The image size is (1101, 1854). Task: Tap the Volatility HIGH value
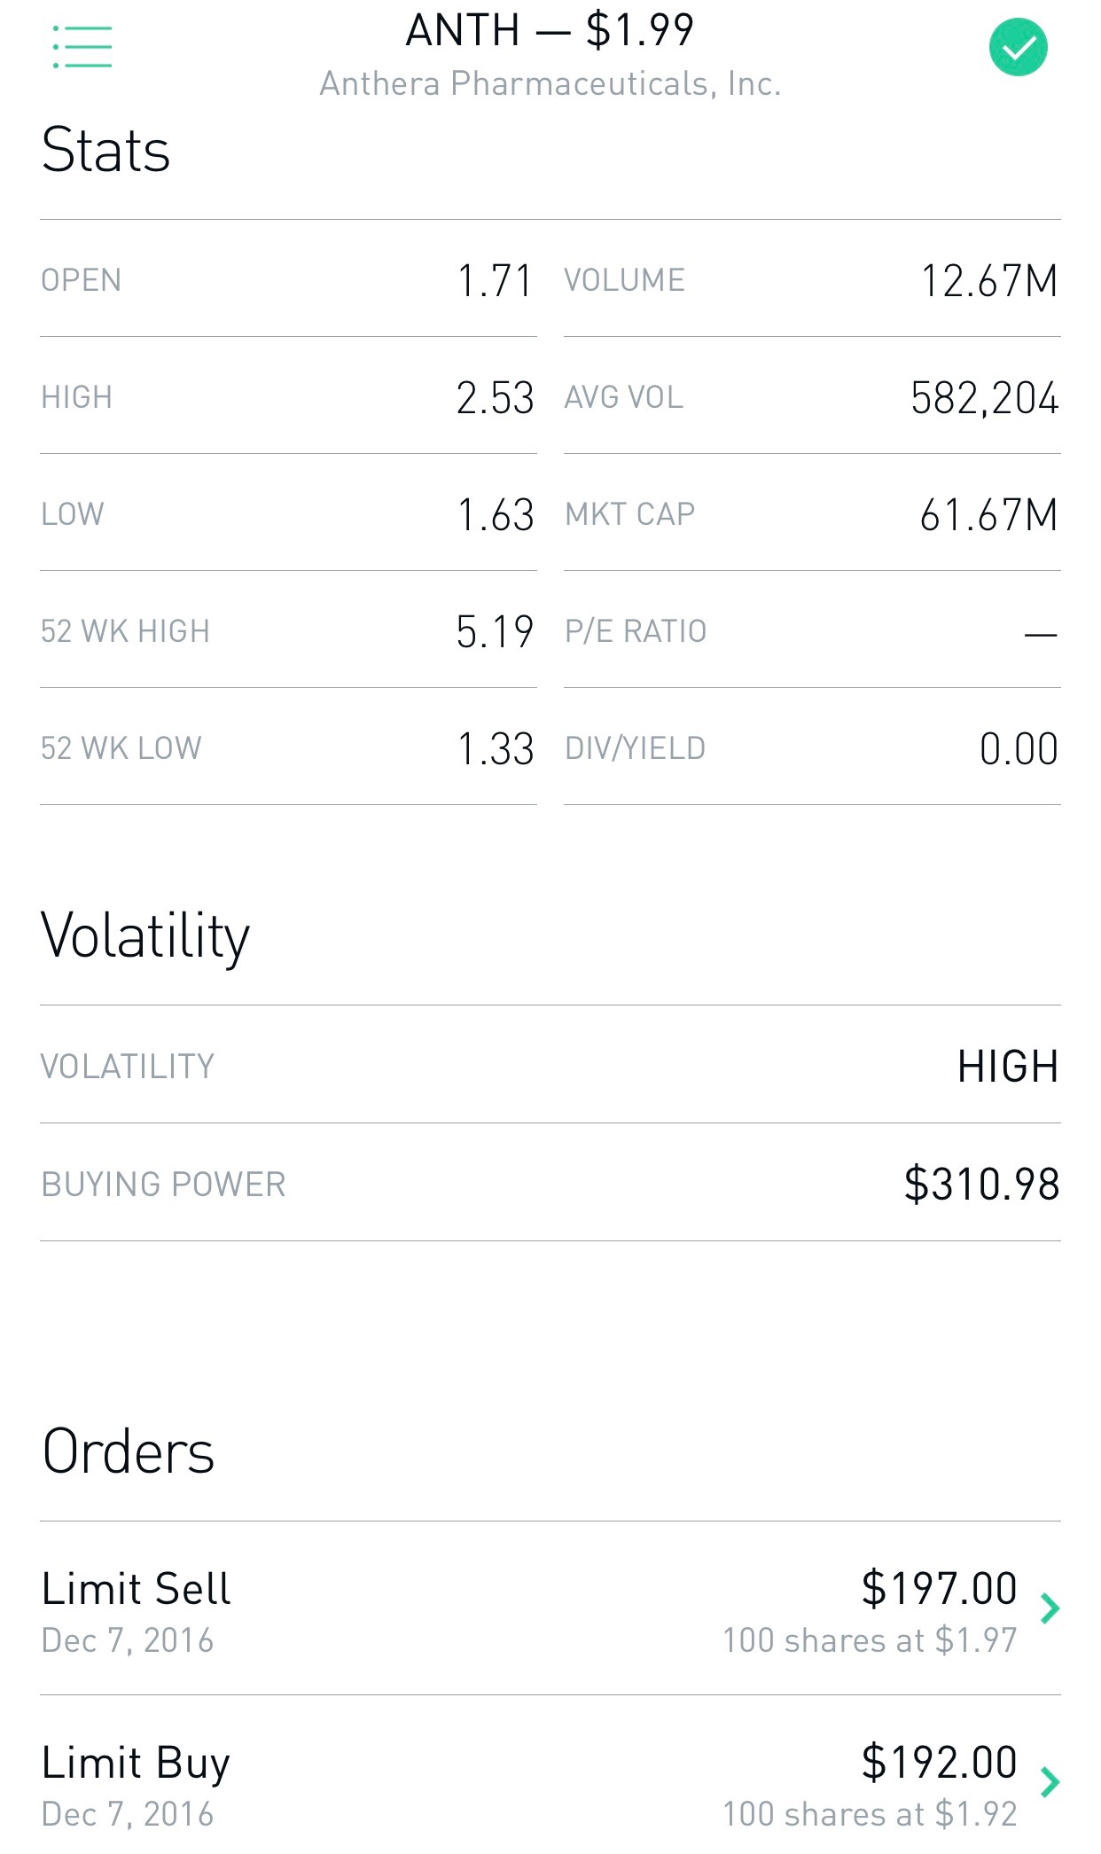coord(1008,1067)
